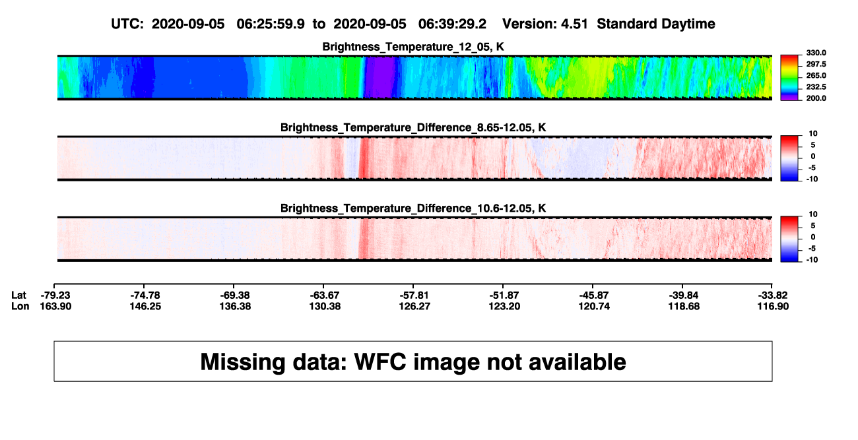Select the title 'Brightness_Temperature_Difference_8.65-12.05, K'

(413, 127)
